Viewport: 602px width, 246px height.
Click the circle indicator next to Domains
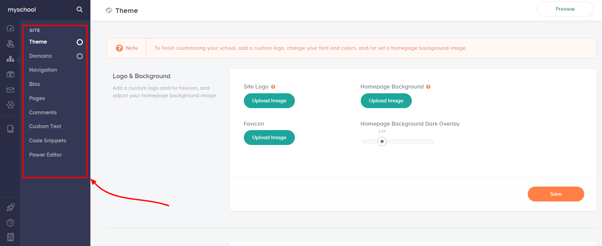coord(79,56)
